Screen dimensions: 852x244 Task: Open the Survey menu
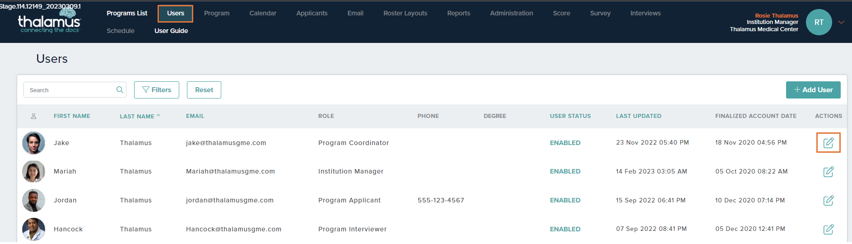(600, 13)
